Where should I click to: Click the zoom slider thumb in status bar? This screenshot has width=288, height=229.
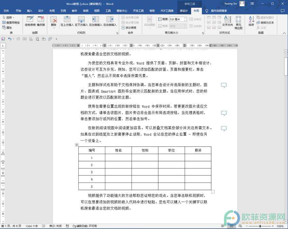pyautogui.click(x=260, y=226)
